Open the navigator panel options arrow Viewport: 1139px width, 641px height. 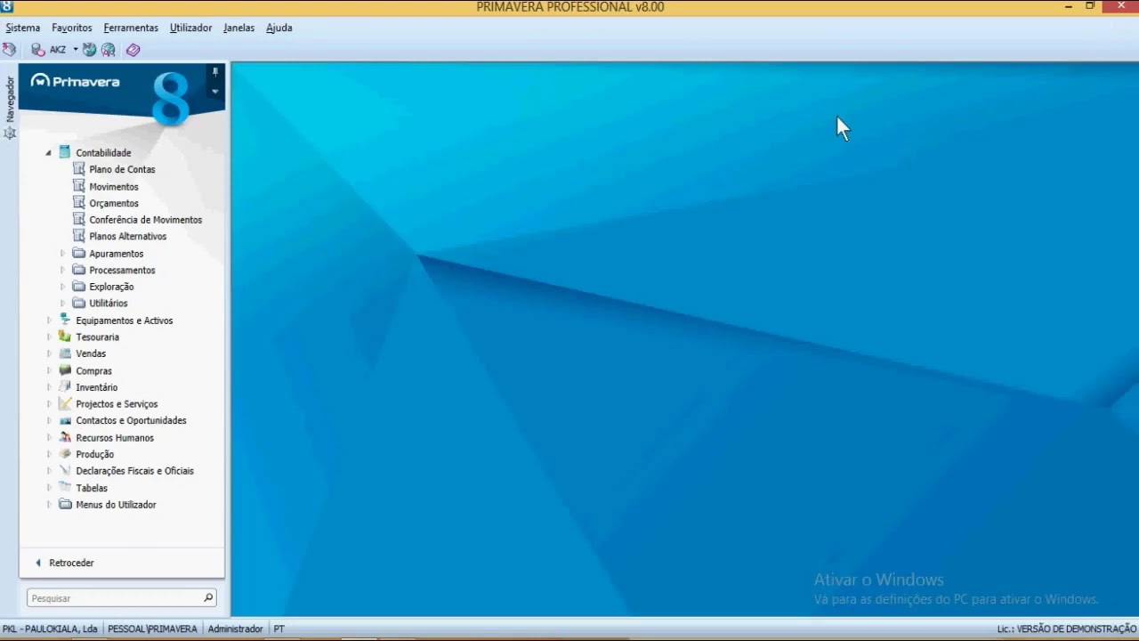click(214, 91)
